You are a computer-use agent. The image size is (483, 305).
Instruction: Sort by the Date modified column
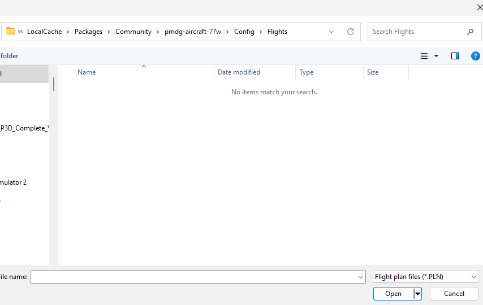(239, 72)
